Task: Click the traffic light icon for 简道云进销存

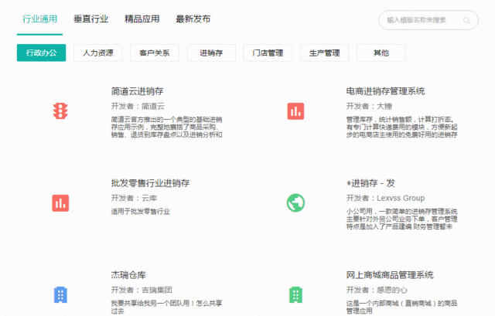Action: (60, 111)
